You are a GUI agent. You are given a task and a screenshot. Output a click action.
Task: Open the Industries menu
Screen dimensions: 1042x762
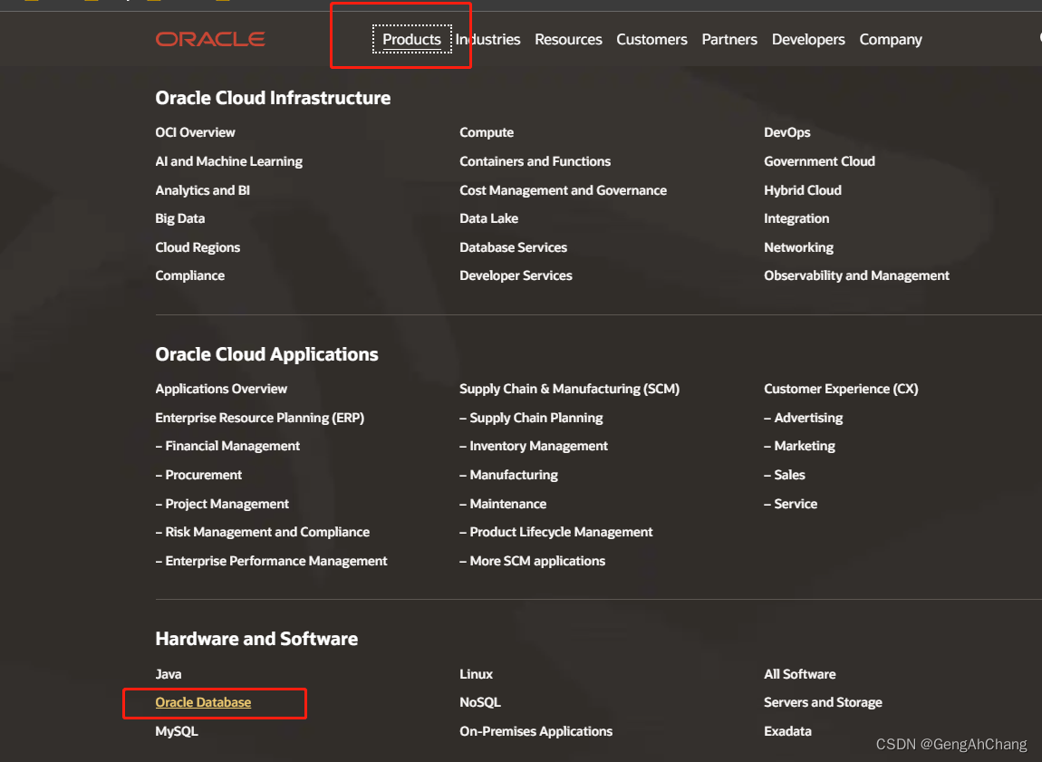coord(487,39)
